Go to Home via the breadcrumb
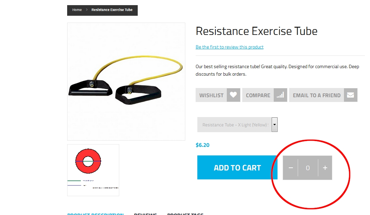The height and width of the screenshot is (215, 370). (x=77, y=10)
